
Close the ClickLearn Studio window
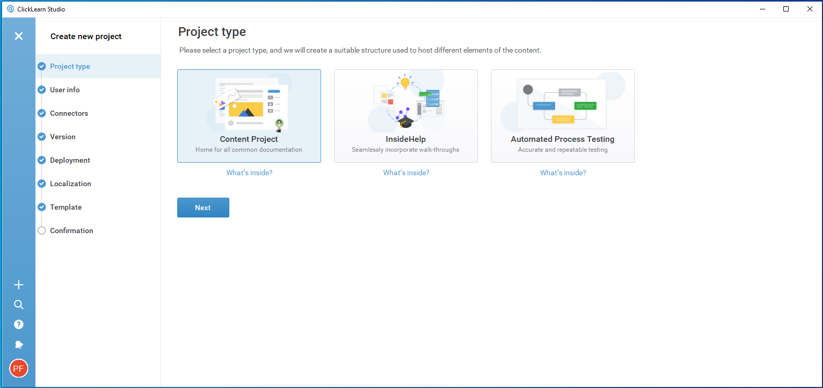pyautogui.click(x=810, y=9)
